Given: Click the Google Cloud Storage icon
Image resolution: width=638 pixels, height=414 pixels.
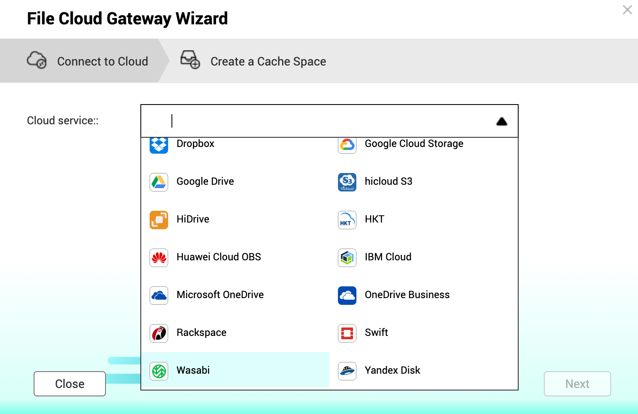Looking at the screenshot, I should click(347, 145).
